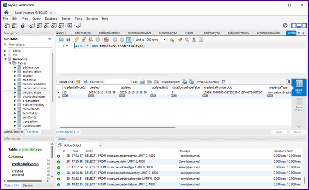Save snippet star icon in query toolbar
This screenshot has height=190, width=309.
172,40
